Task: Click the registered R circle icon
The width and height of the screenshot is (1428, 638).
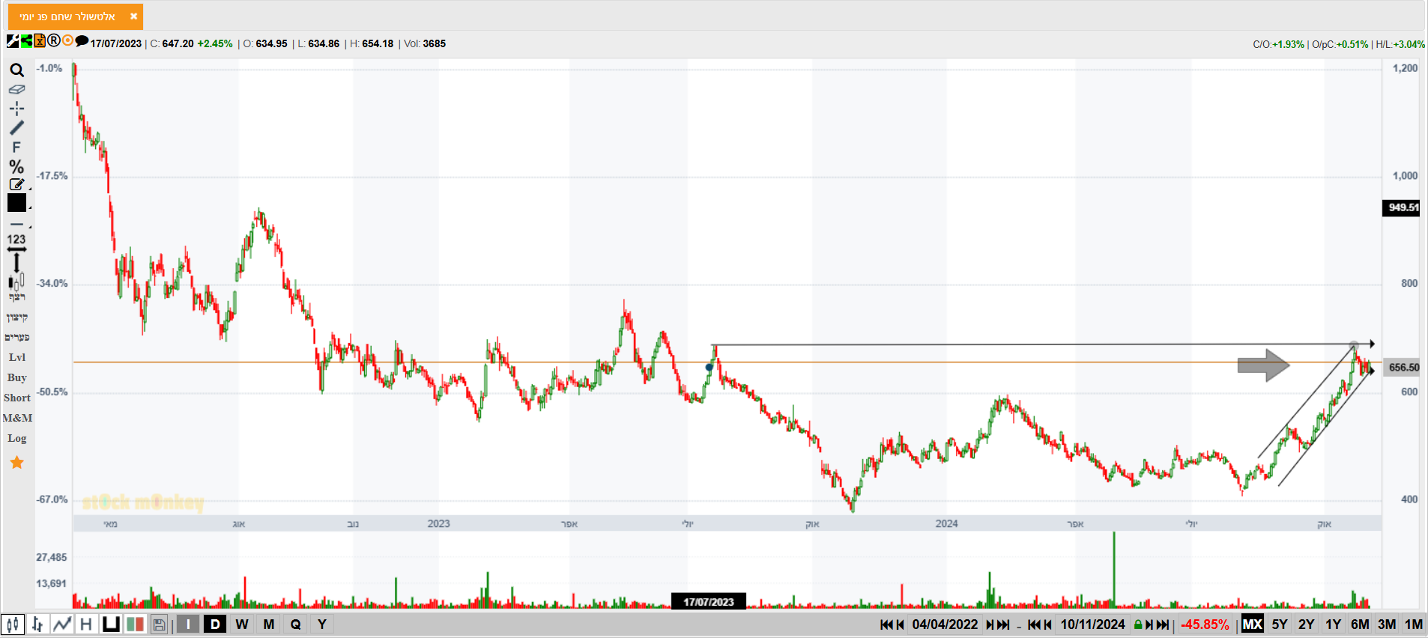Action: [54, 40]
